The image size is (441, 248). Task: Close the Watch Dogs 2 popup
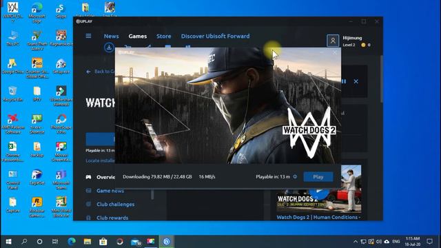[x=335, y=52]
